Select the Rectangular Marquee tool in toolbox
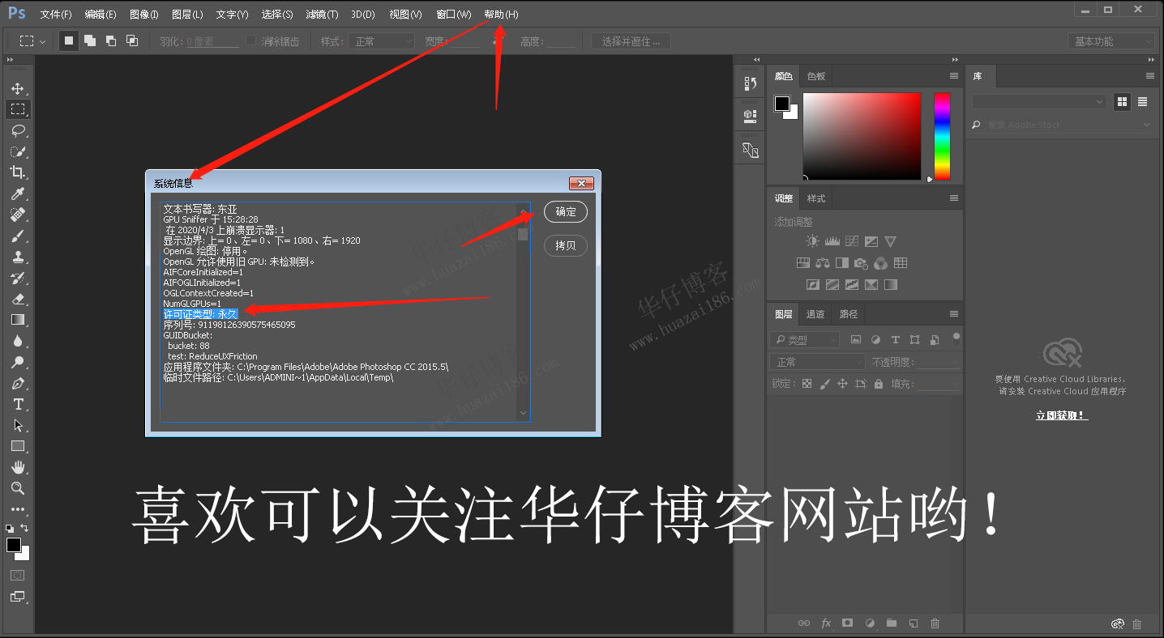 (x=17, y=109)
